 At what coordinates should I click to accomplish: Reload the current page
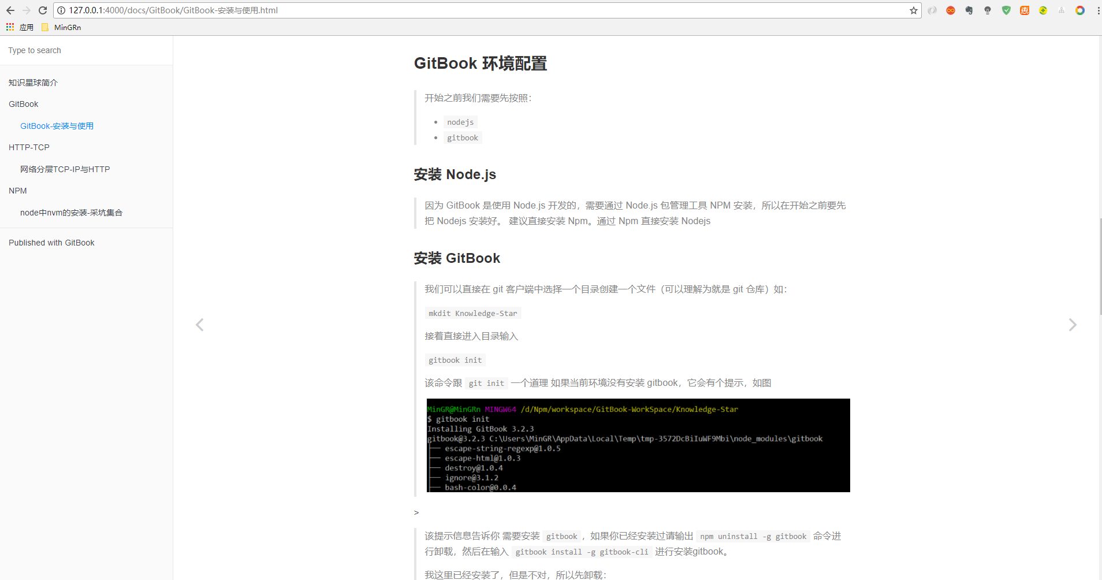tap(43, 10)
